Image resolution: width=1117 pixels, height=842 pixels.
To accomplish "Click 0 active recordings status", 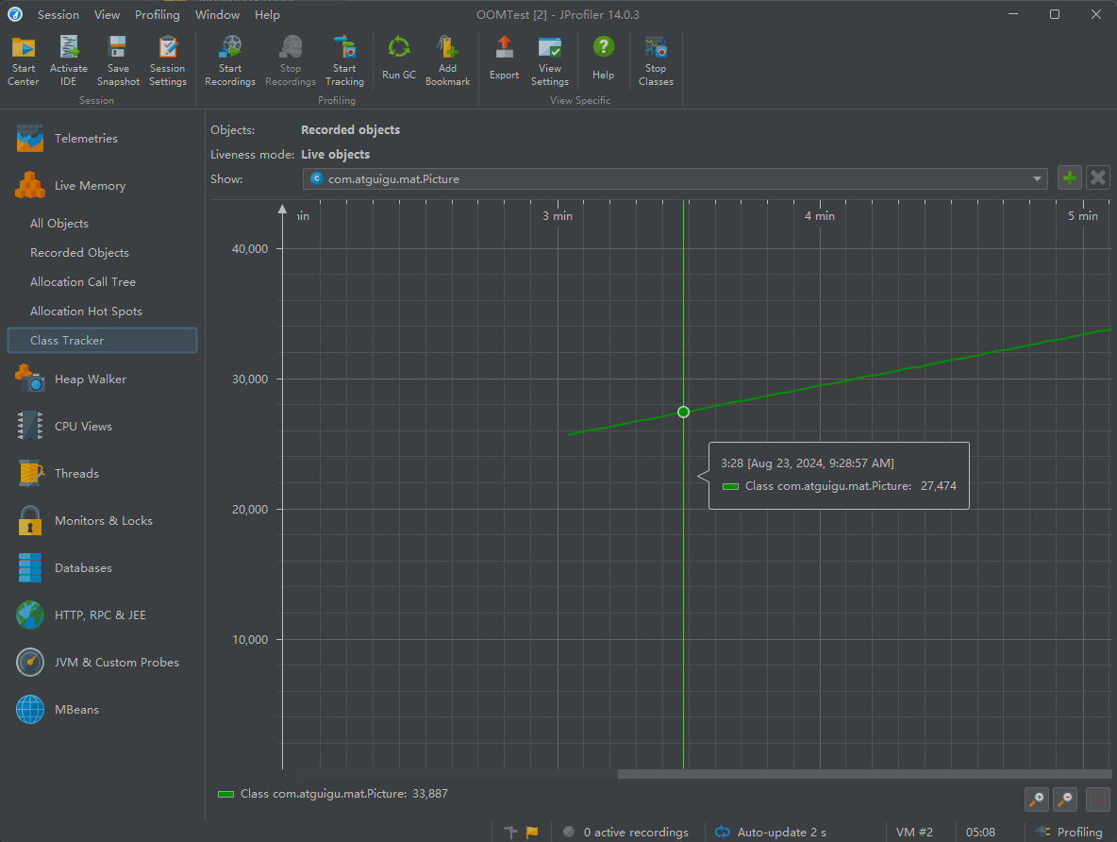I will (x=625, y=832).
